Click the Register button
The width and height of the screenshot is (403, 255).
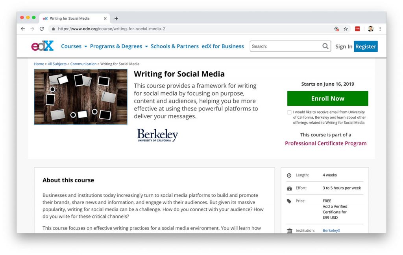tap(366, 46)
